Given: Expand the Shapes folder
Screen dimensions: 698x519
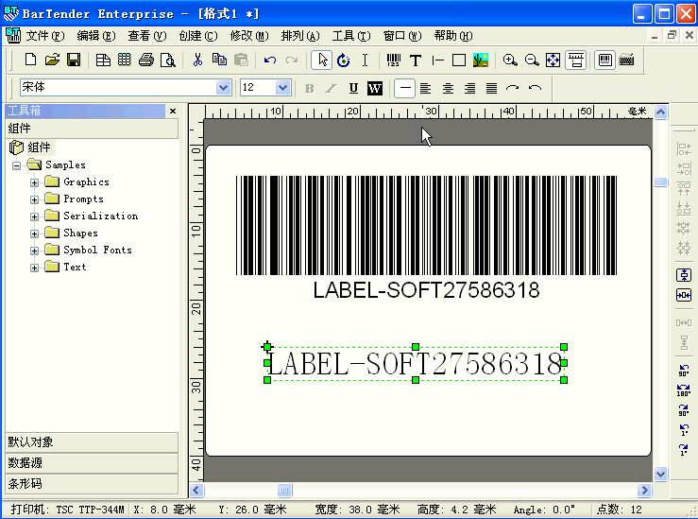Looking at the screenshot, I should [x=34, y=234].
